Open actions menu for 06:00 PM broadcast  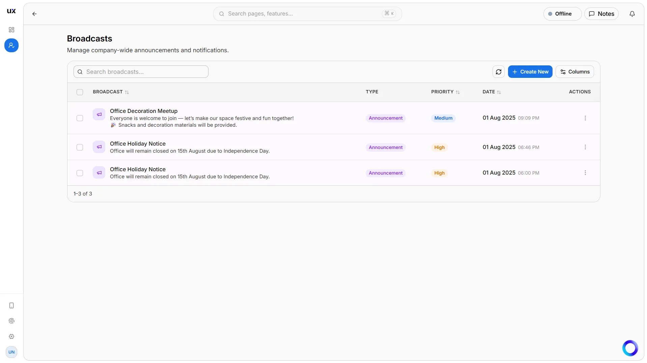point(585,173)
